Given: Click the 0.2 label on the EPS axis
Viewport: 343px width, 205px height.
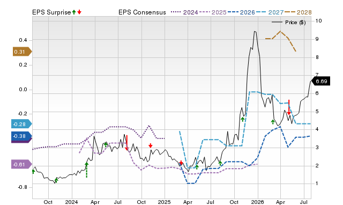Looking at the screenshot, I should pos(23,65).
